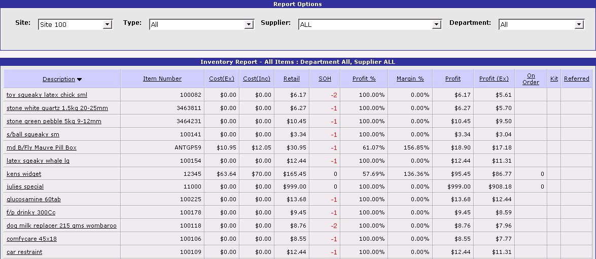Sort by Description column header
This screenshot has width=596, height=259.
[58, 79]
